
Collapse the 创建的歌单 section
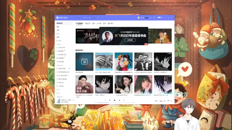(x=60, y=66)
